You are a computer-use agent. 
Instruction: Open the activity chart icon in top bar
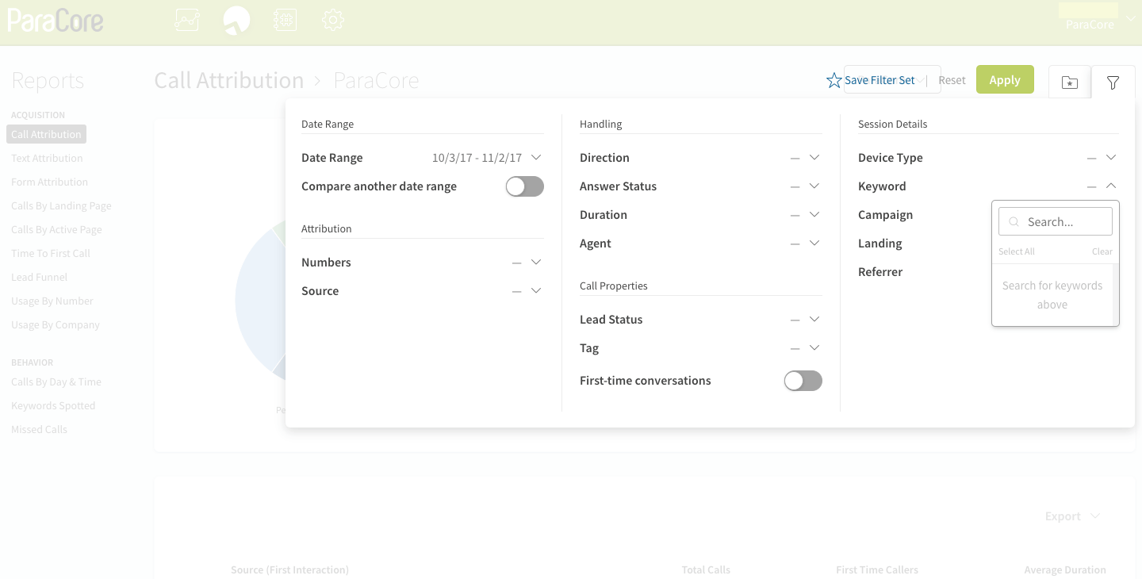187,20
